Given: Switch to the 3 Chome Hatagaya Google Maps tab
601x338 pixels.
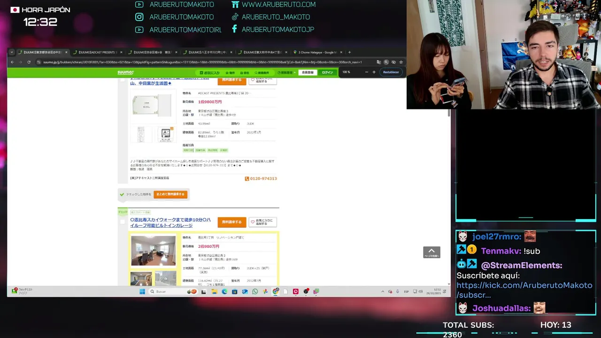Looking at the screenshot, I should click(x=317, y=52).
